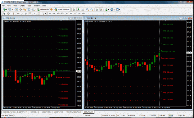The image size is (194, 118).
Task: Switch timeframe to W1
Action: (79, 13)
